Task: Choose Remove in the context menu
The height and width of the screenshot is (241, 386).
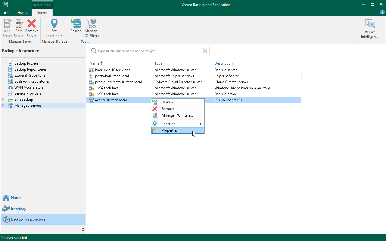Action: point(168,109)
